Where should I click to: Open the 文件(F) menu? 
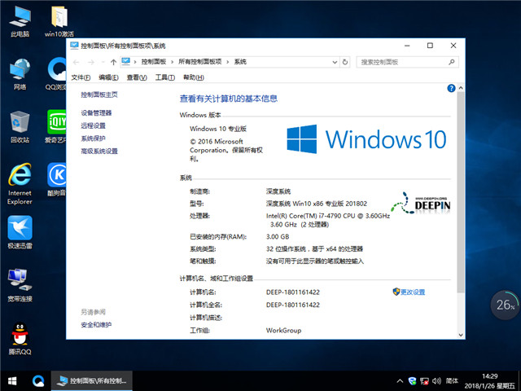[81, 77]
